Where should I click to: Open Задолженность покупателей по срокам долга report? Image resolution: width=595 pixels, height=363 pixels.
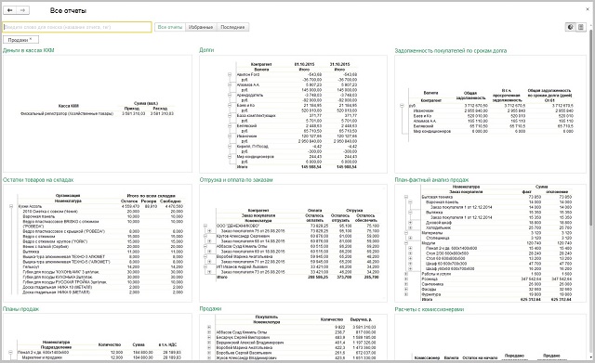click(450, 50)
